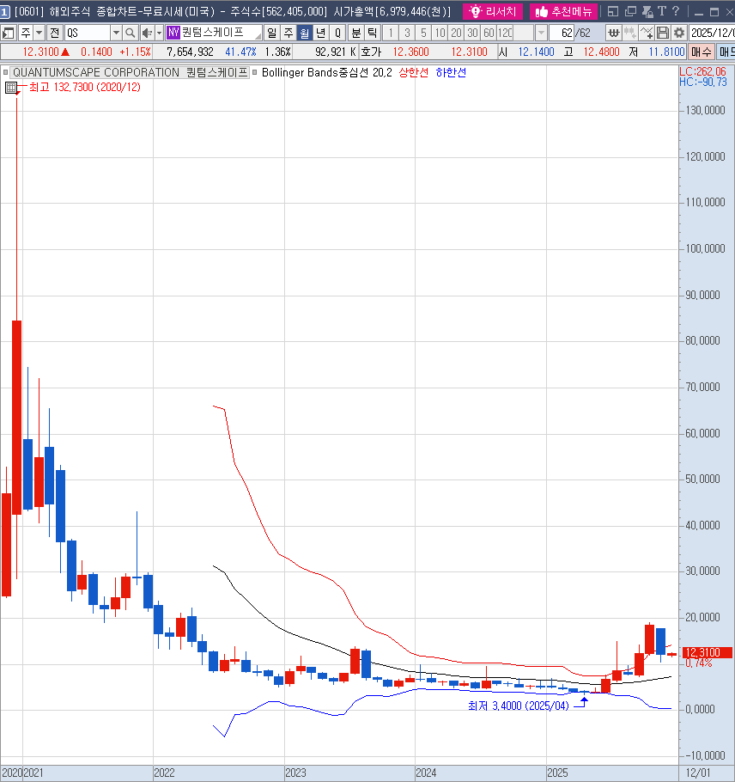Click the bar count input showing 62
The image size is (735, 782).
tap(563, 33)
